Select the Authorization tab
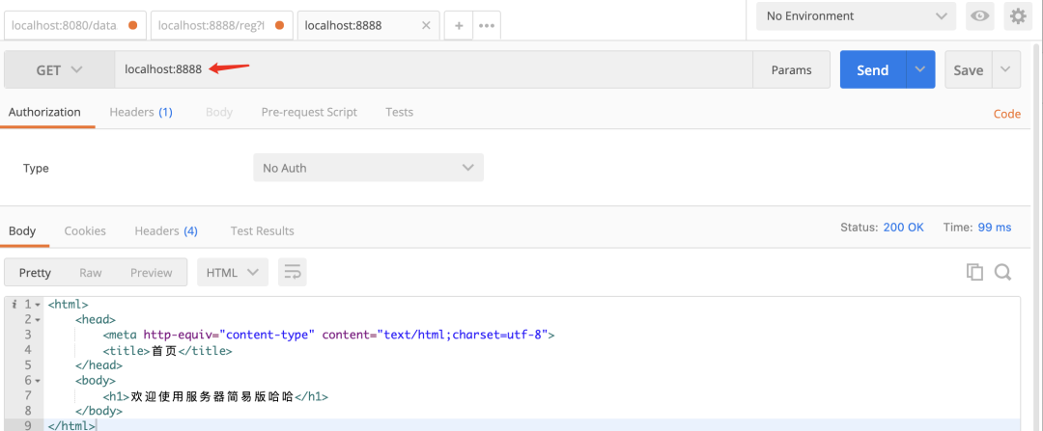 coord(44,112)
